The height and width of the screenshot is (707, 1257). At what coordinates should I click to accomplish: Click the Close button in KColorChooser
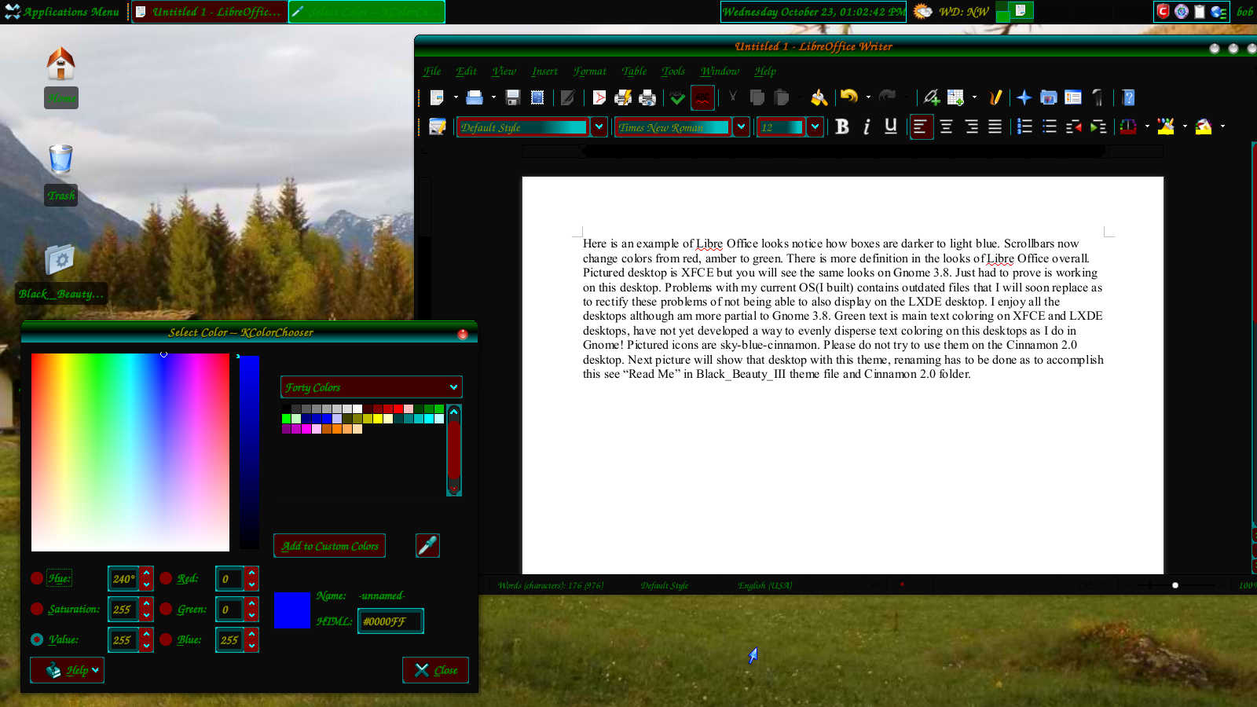(x=435, y=670)
